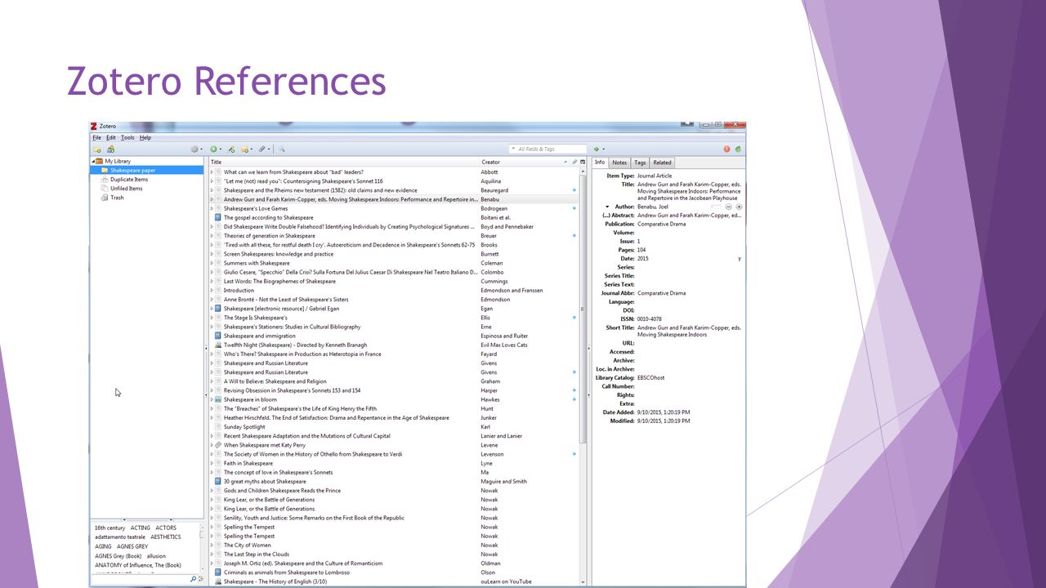Click the tag selector filter icon
Screen dimensions: 1046x588
201,579
